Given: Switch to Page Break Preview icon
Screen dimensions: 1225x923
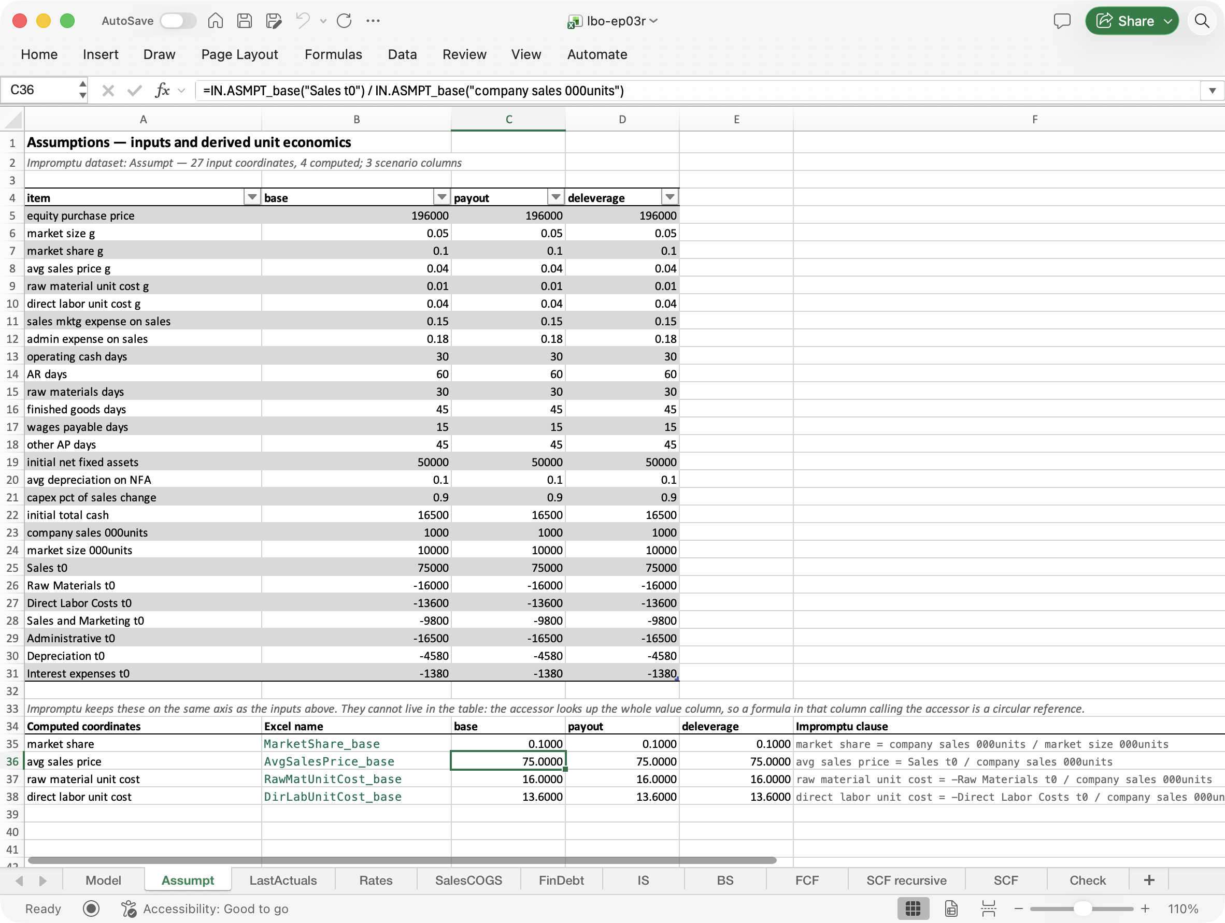Looking at the screenshot, I should coord(989,908).
